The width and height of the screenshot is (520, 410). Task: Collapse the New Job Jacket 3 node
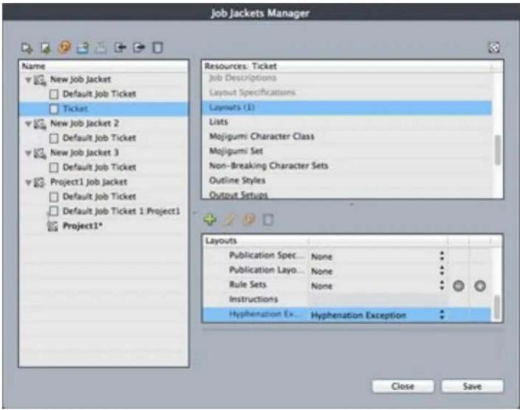(29, 153)
